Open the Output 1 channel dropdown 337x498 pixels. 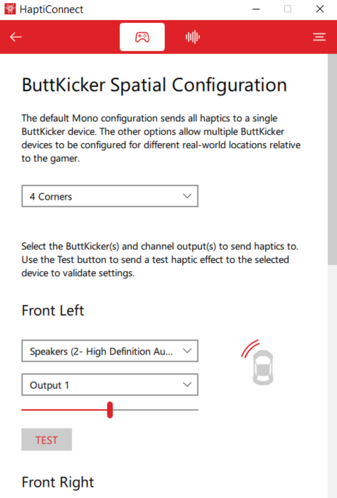pos(110,384)
